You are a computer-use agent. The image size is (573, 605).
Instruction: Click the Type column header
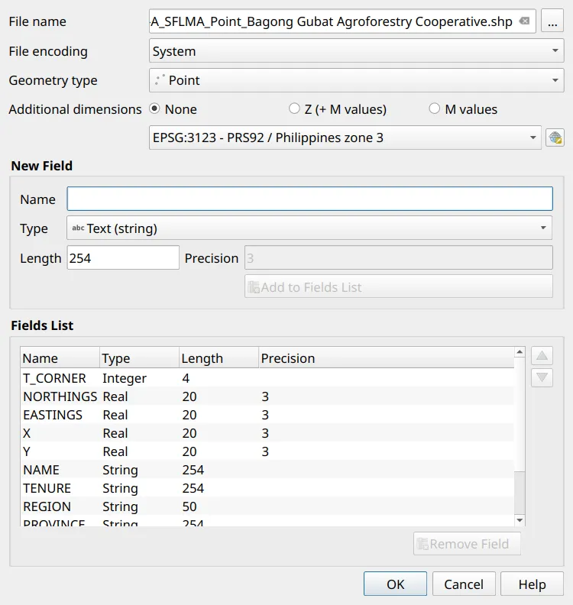(x=140, y=358)
